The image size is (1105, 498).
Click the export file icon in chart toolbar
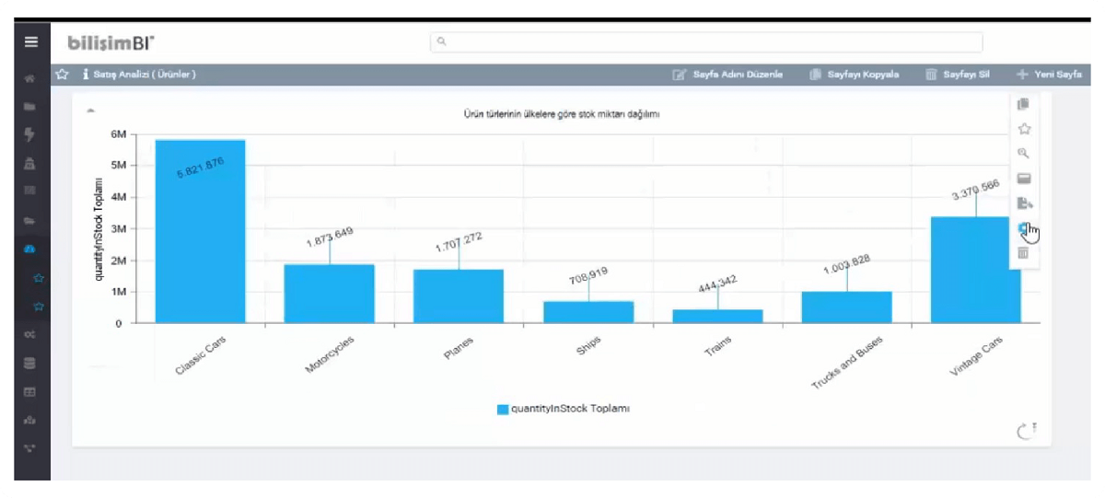(x=1023, y=203)
